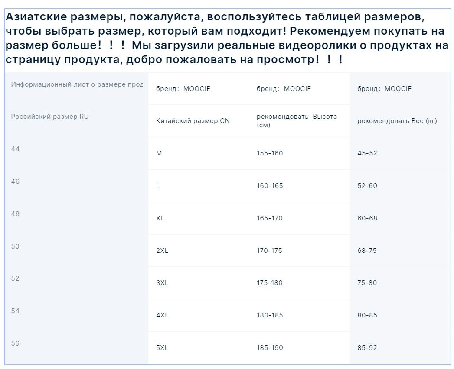This screenshot has height=369, width=454.
Task: Select Chinese size M cell
Action: pyautogui.click(x=159, y=153)
